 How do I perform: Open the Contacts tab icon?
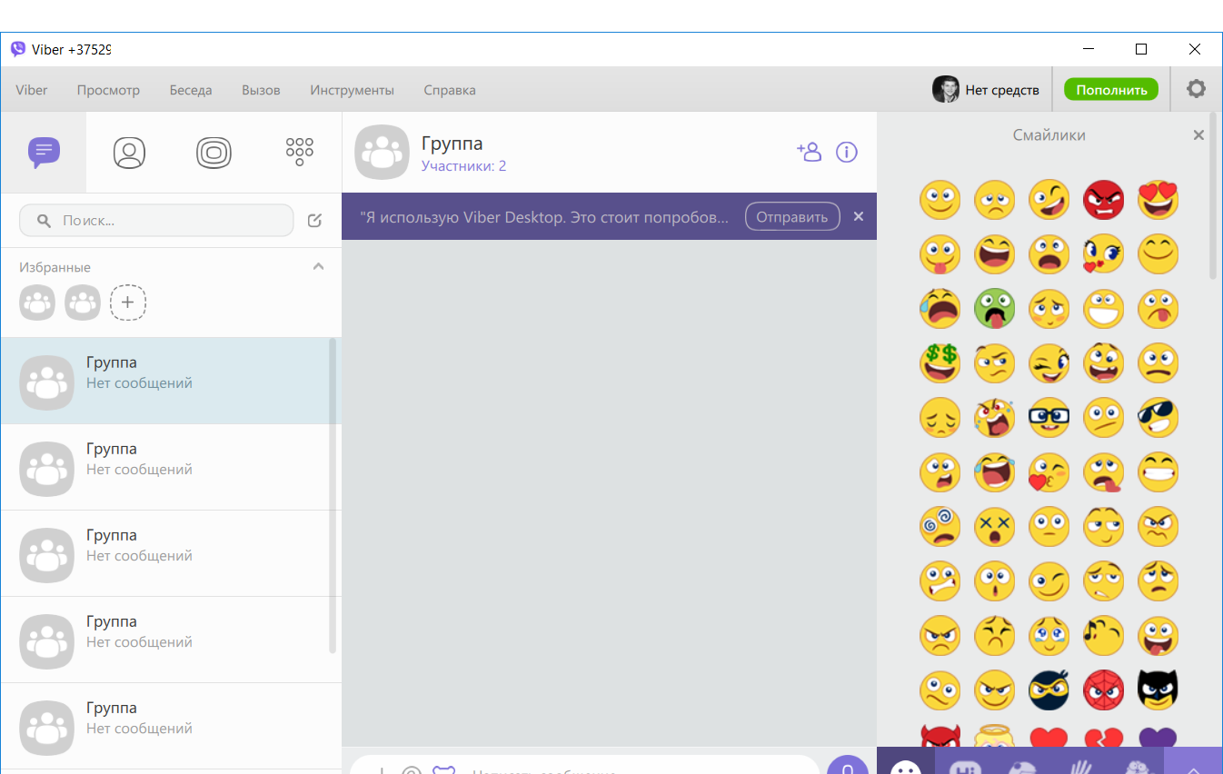coord(129,152)
